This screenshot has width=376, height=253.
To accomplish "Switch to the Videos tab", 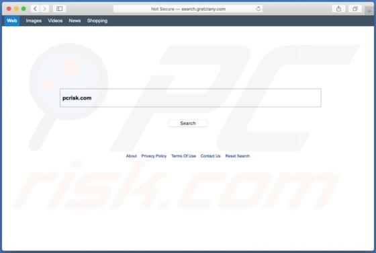I will point(55,21).
